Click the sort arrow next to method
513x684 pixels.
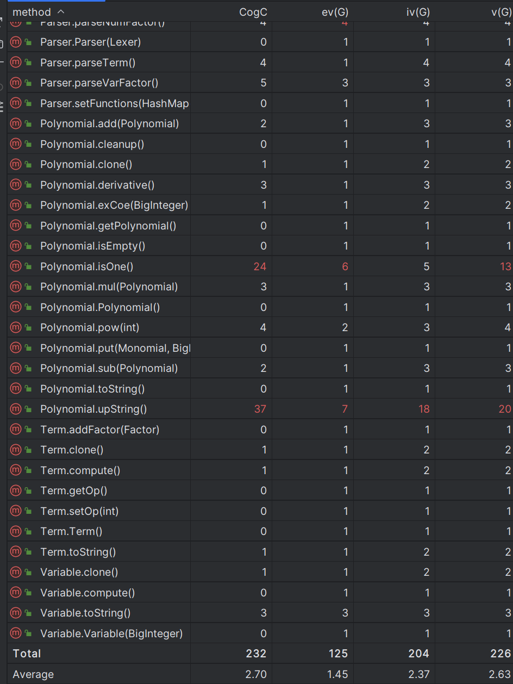point(60,11)
